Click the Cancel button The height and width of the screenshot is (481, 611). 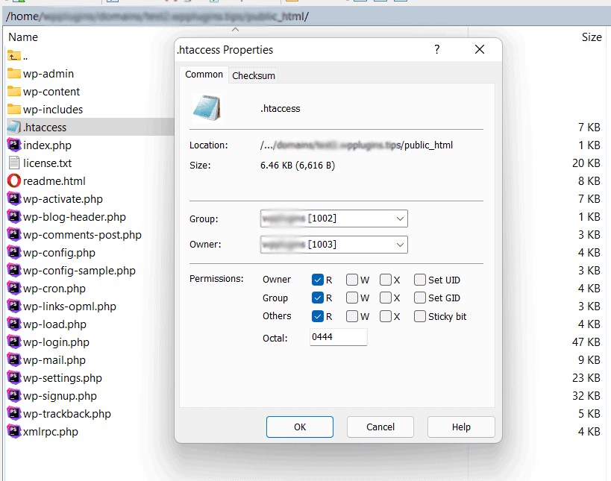[380, 427]
